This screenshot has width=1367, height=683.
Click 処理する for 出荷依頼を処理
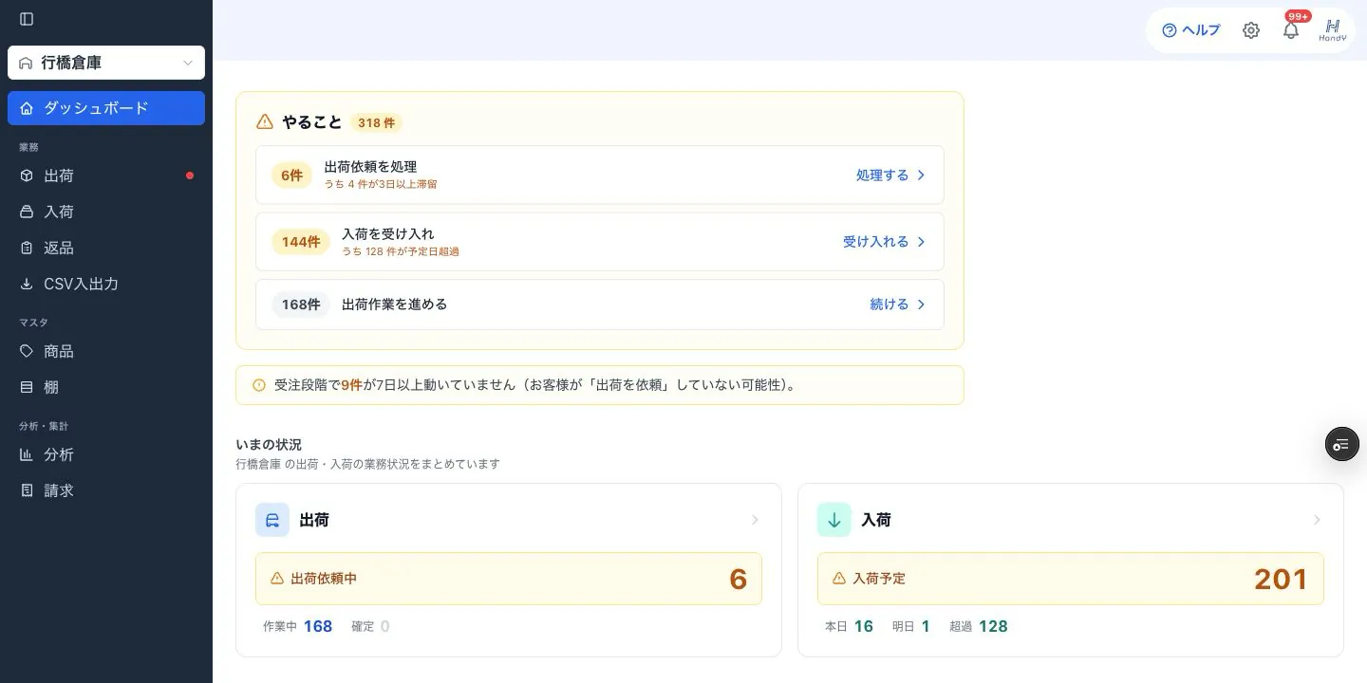point(890,175)
